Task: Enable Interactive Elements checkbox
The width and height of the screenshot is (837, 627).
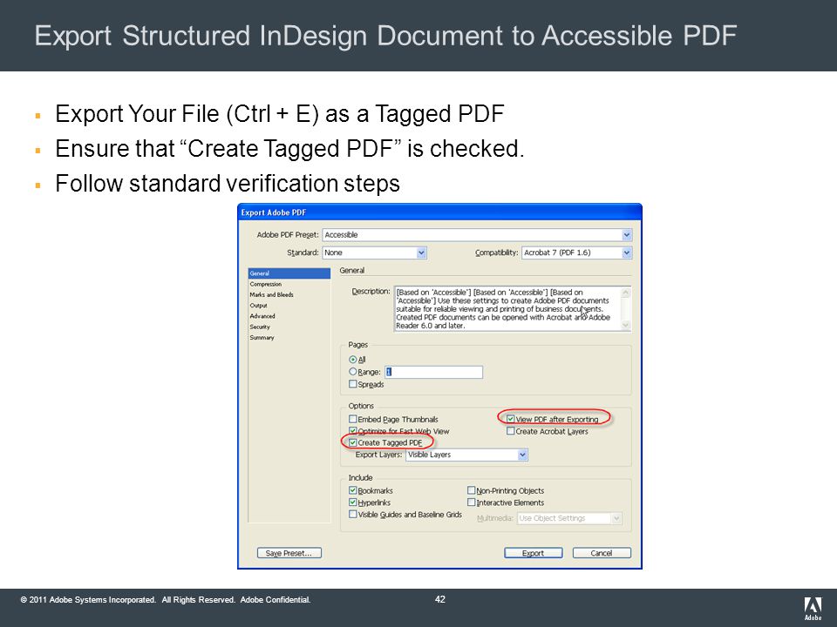Action: coord(472,502)
